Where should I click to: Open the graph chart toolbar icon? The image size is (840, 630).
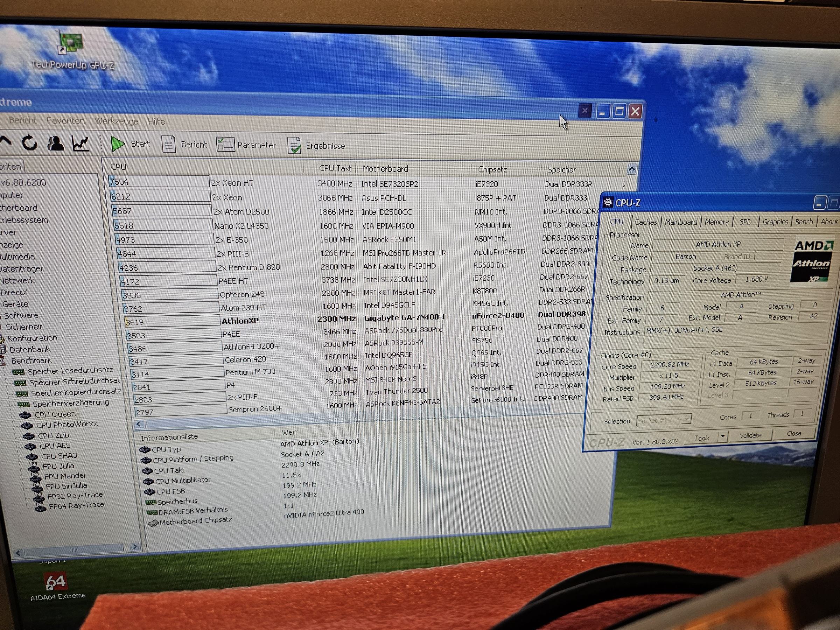(x=80, y=144)
